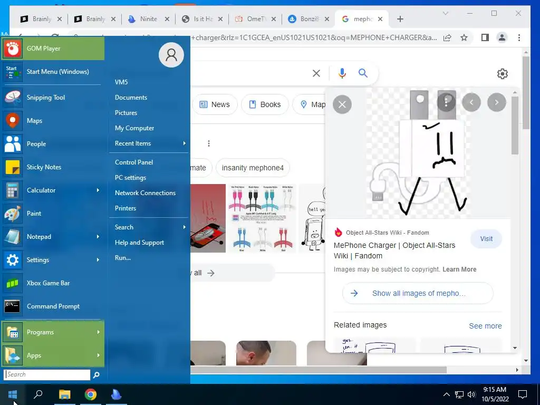Open People app

pyautogui.click(x=53, y=144)
